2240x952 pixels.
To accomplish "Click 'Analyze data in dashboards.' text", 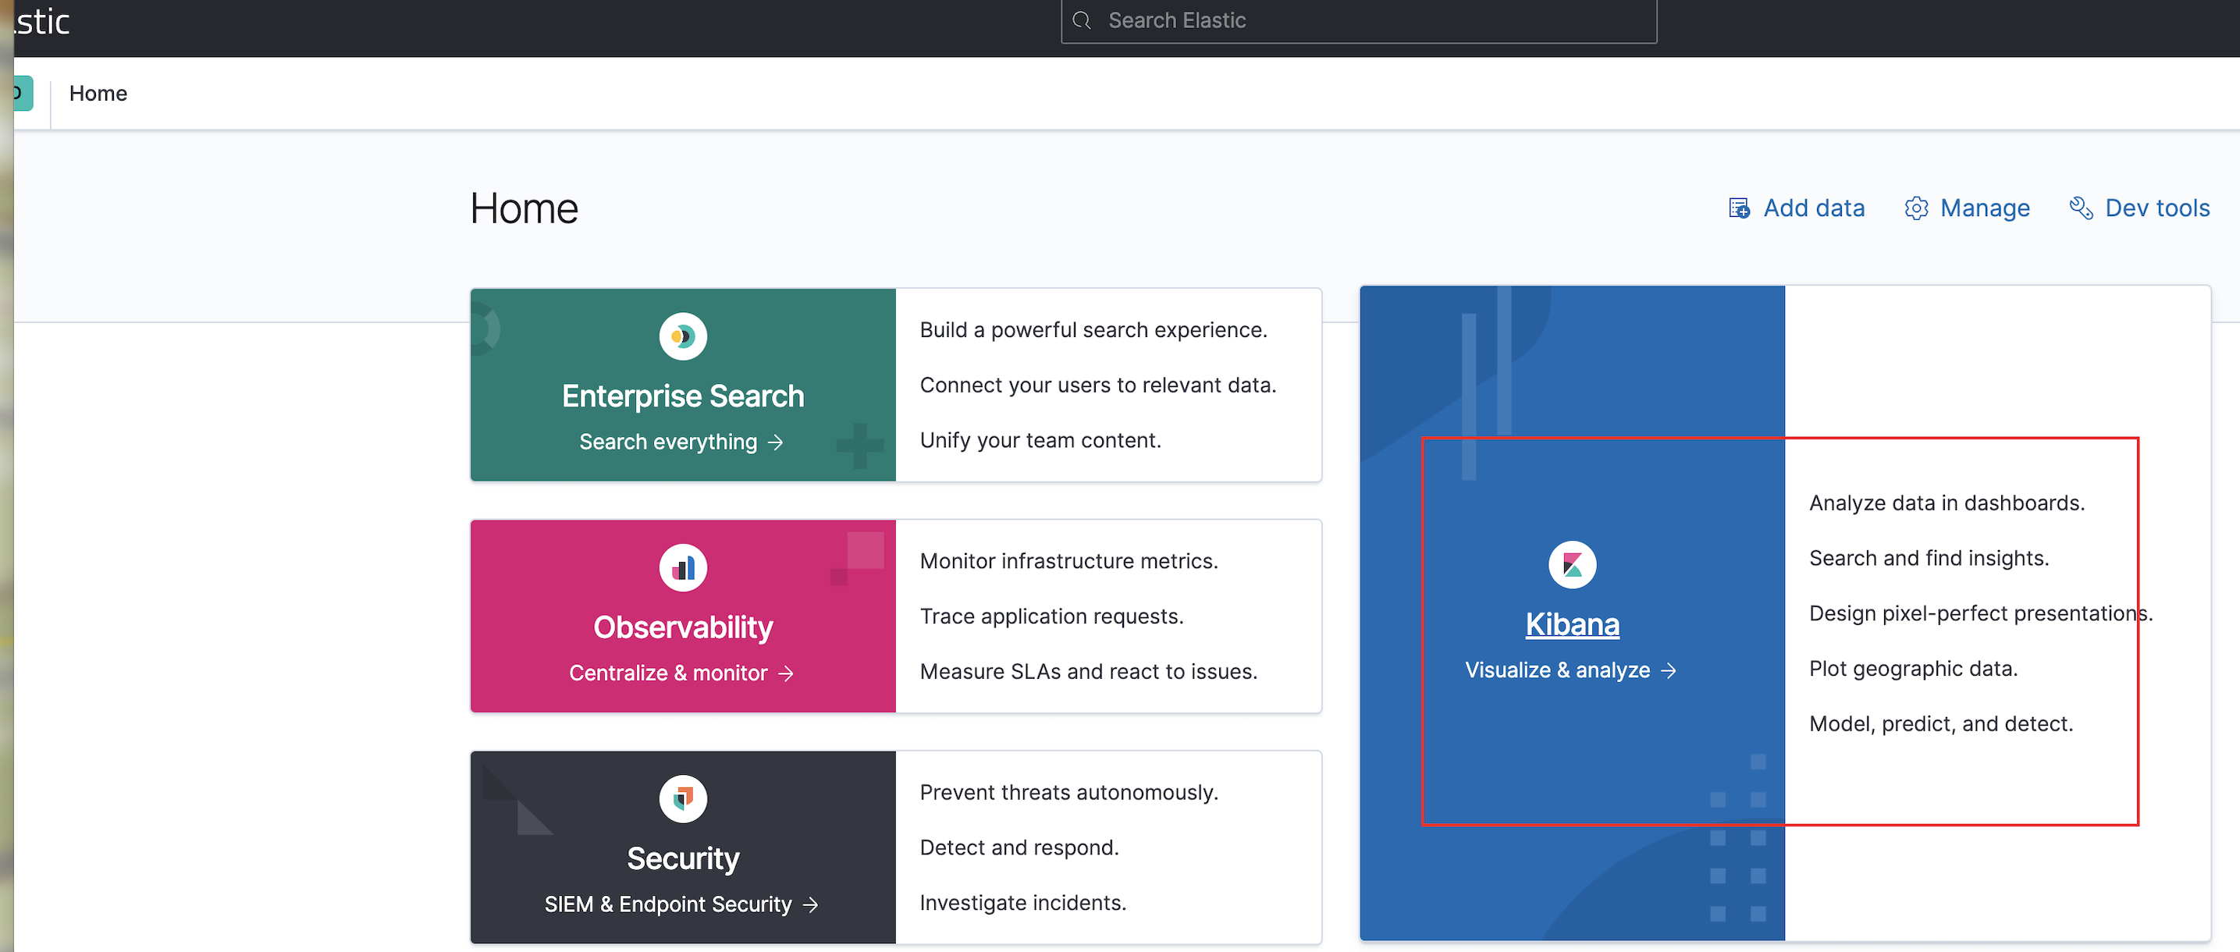I will pyautogui.click(x=1946, y=503).
